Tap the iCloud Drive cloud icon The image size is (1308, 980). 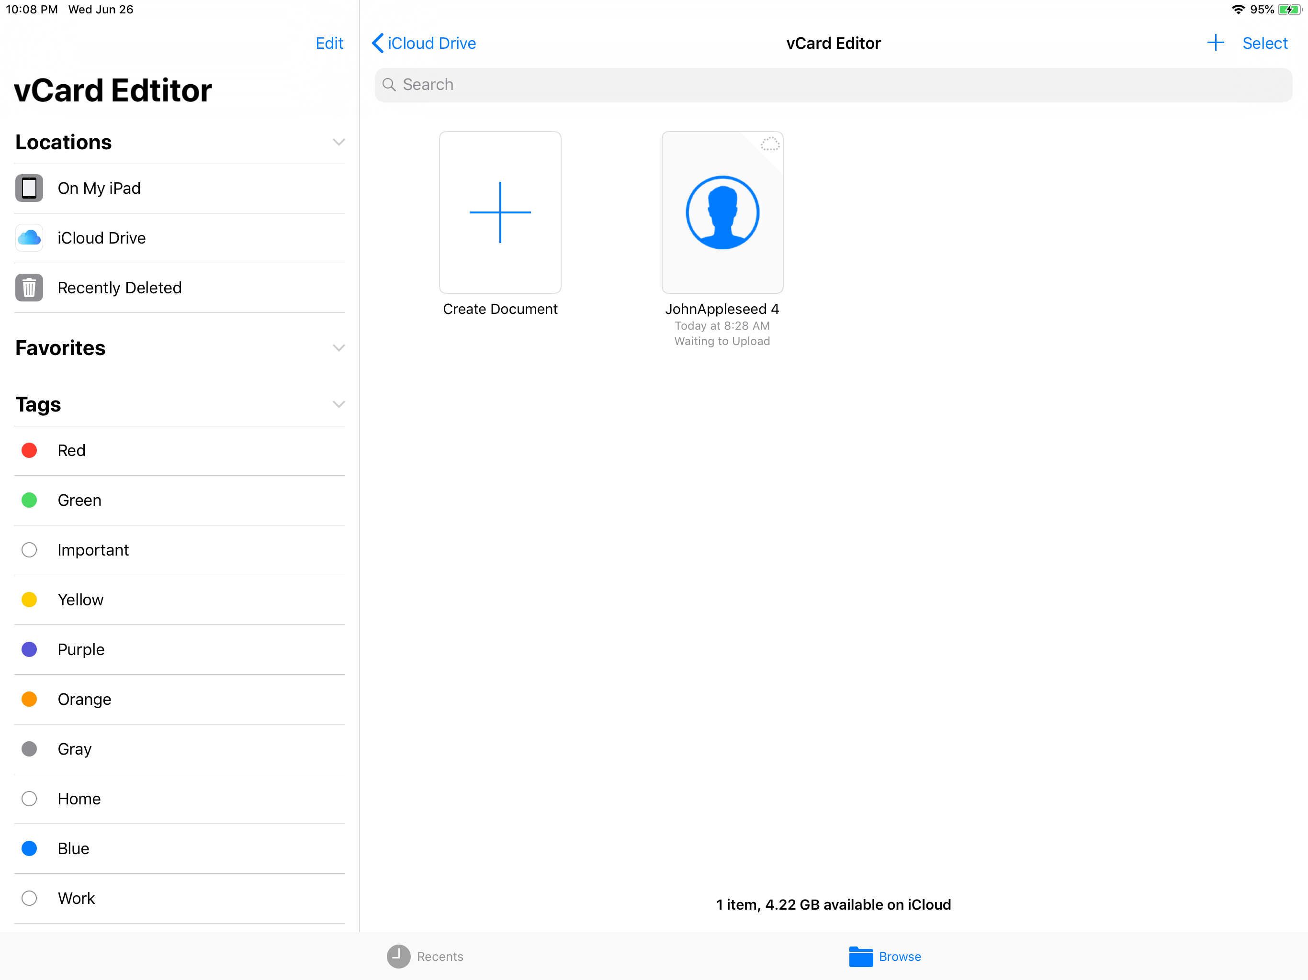click(29, 238)
